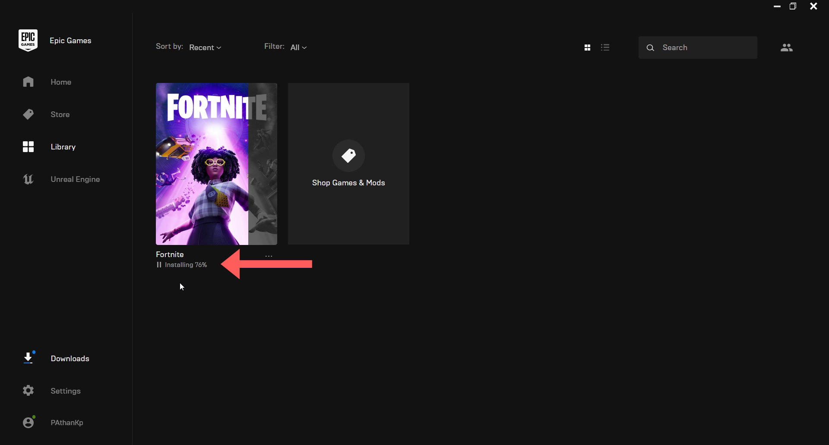Click the Fortnite game title
This screenshot has width=829, height=445.
[x=169, y=254]
